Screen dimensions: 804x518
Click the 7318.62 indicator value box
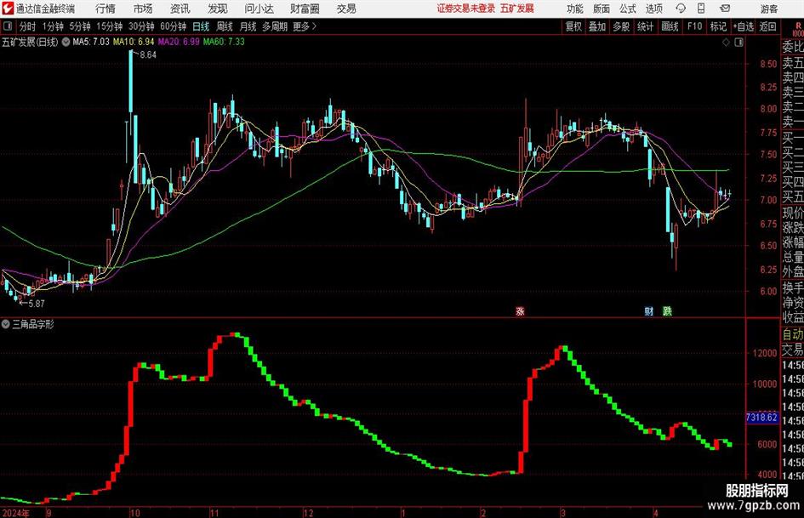[761, 418]
